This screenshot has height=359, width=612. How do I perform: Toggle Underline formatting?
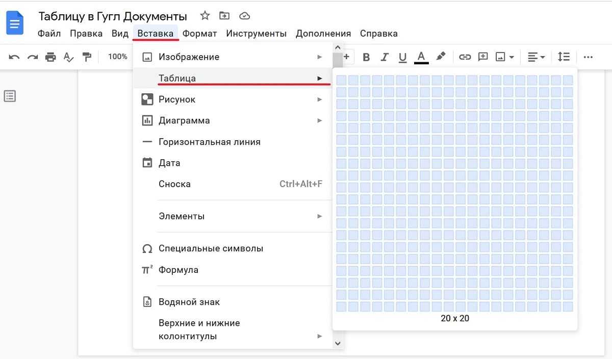(x=402, y=57)
